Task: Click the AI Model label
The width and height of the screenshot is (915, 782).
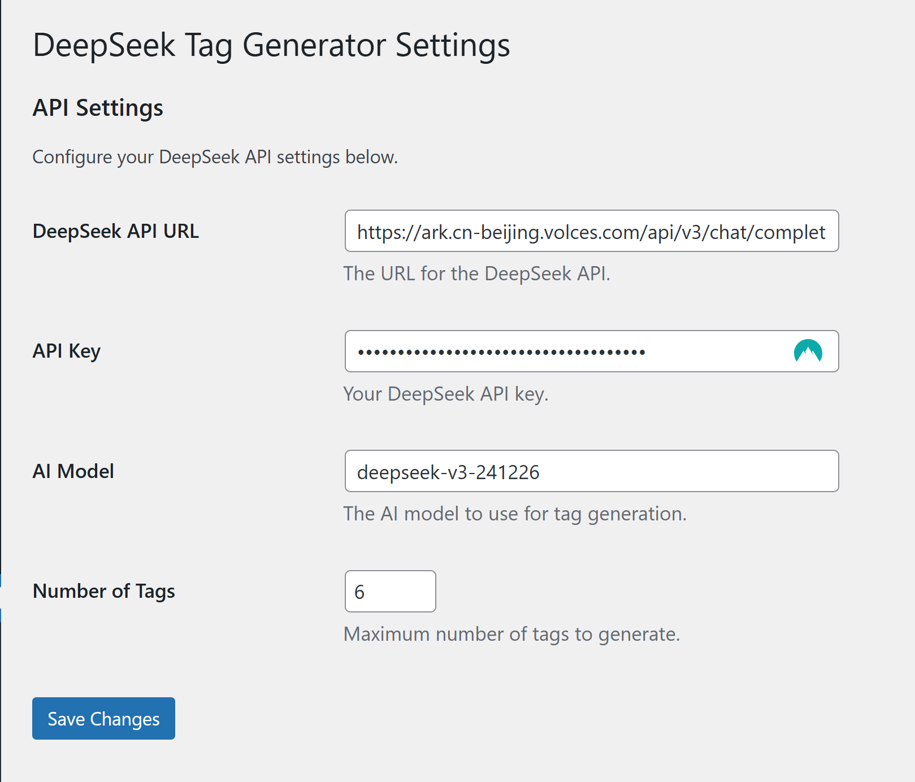Action: 73,471
